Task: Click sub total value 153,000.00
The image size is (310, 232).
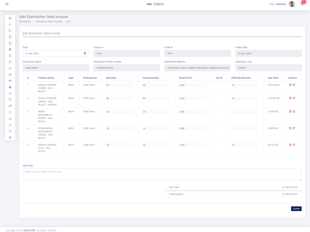Action: (x=274, y=98)
